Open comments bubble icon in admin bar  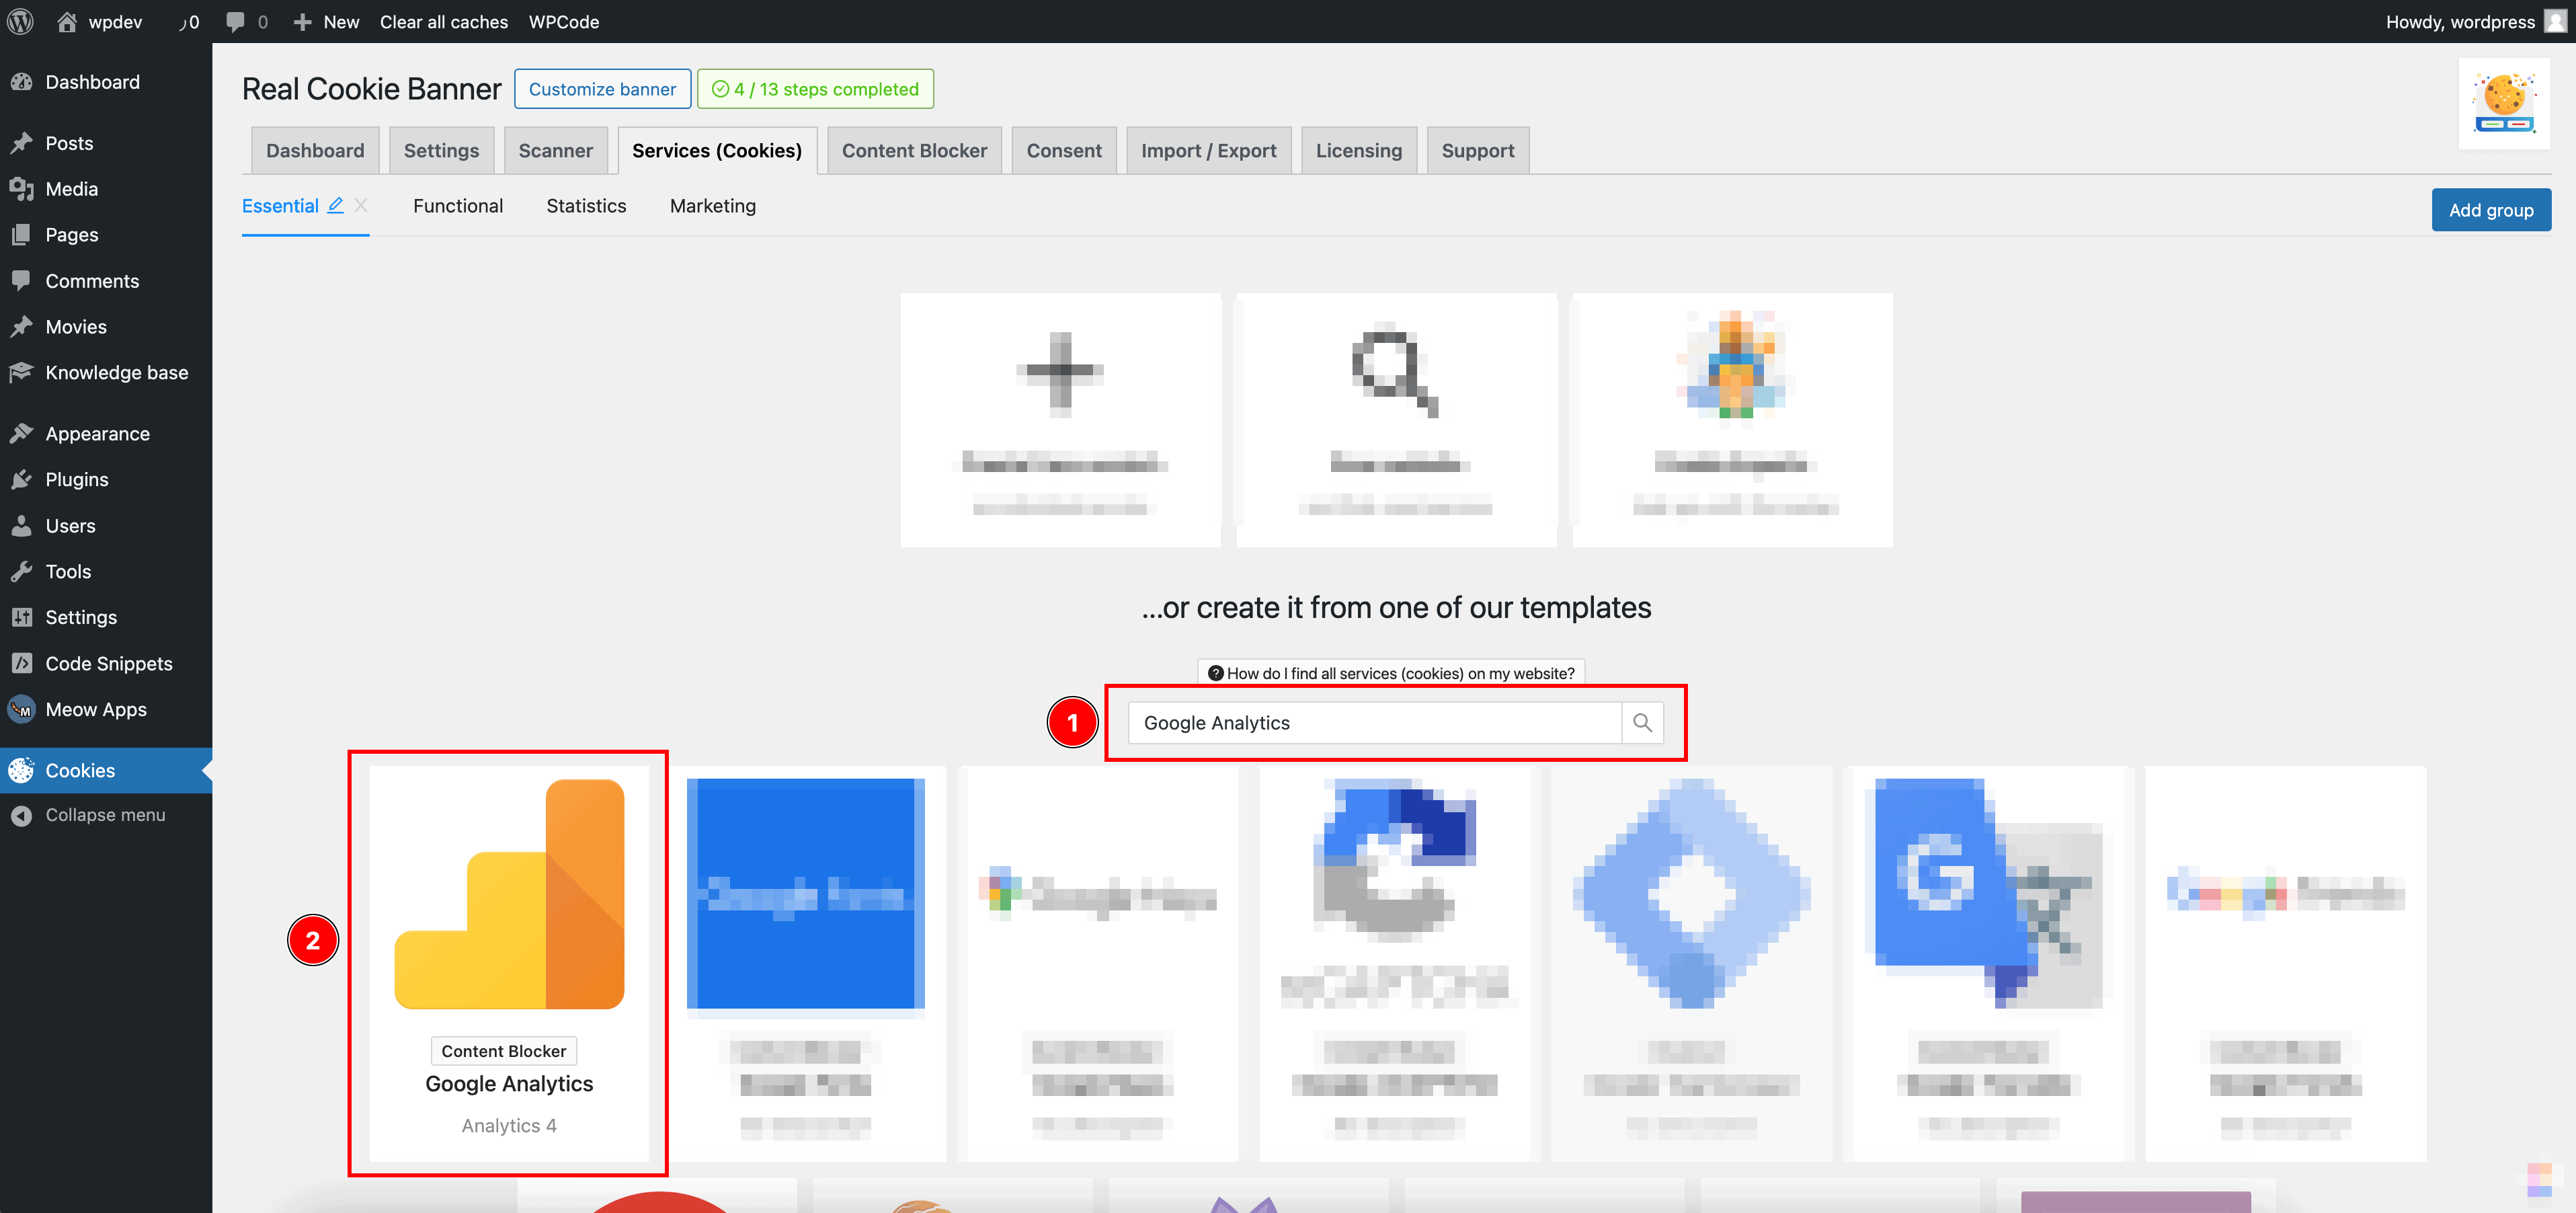pyautogui.click(x=236, y=21)
